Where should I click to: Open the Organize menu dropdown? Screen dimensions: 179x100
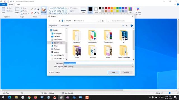pos(53,26)
